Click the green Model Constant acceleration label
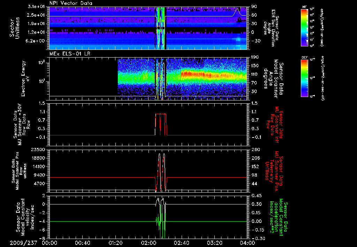Image resolution: width=357 pixels, height=247 pixels. point(279,217)
